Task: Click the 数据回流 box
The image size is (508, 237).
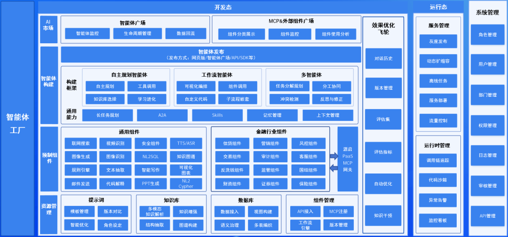Action: [186, 34]
